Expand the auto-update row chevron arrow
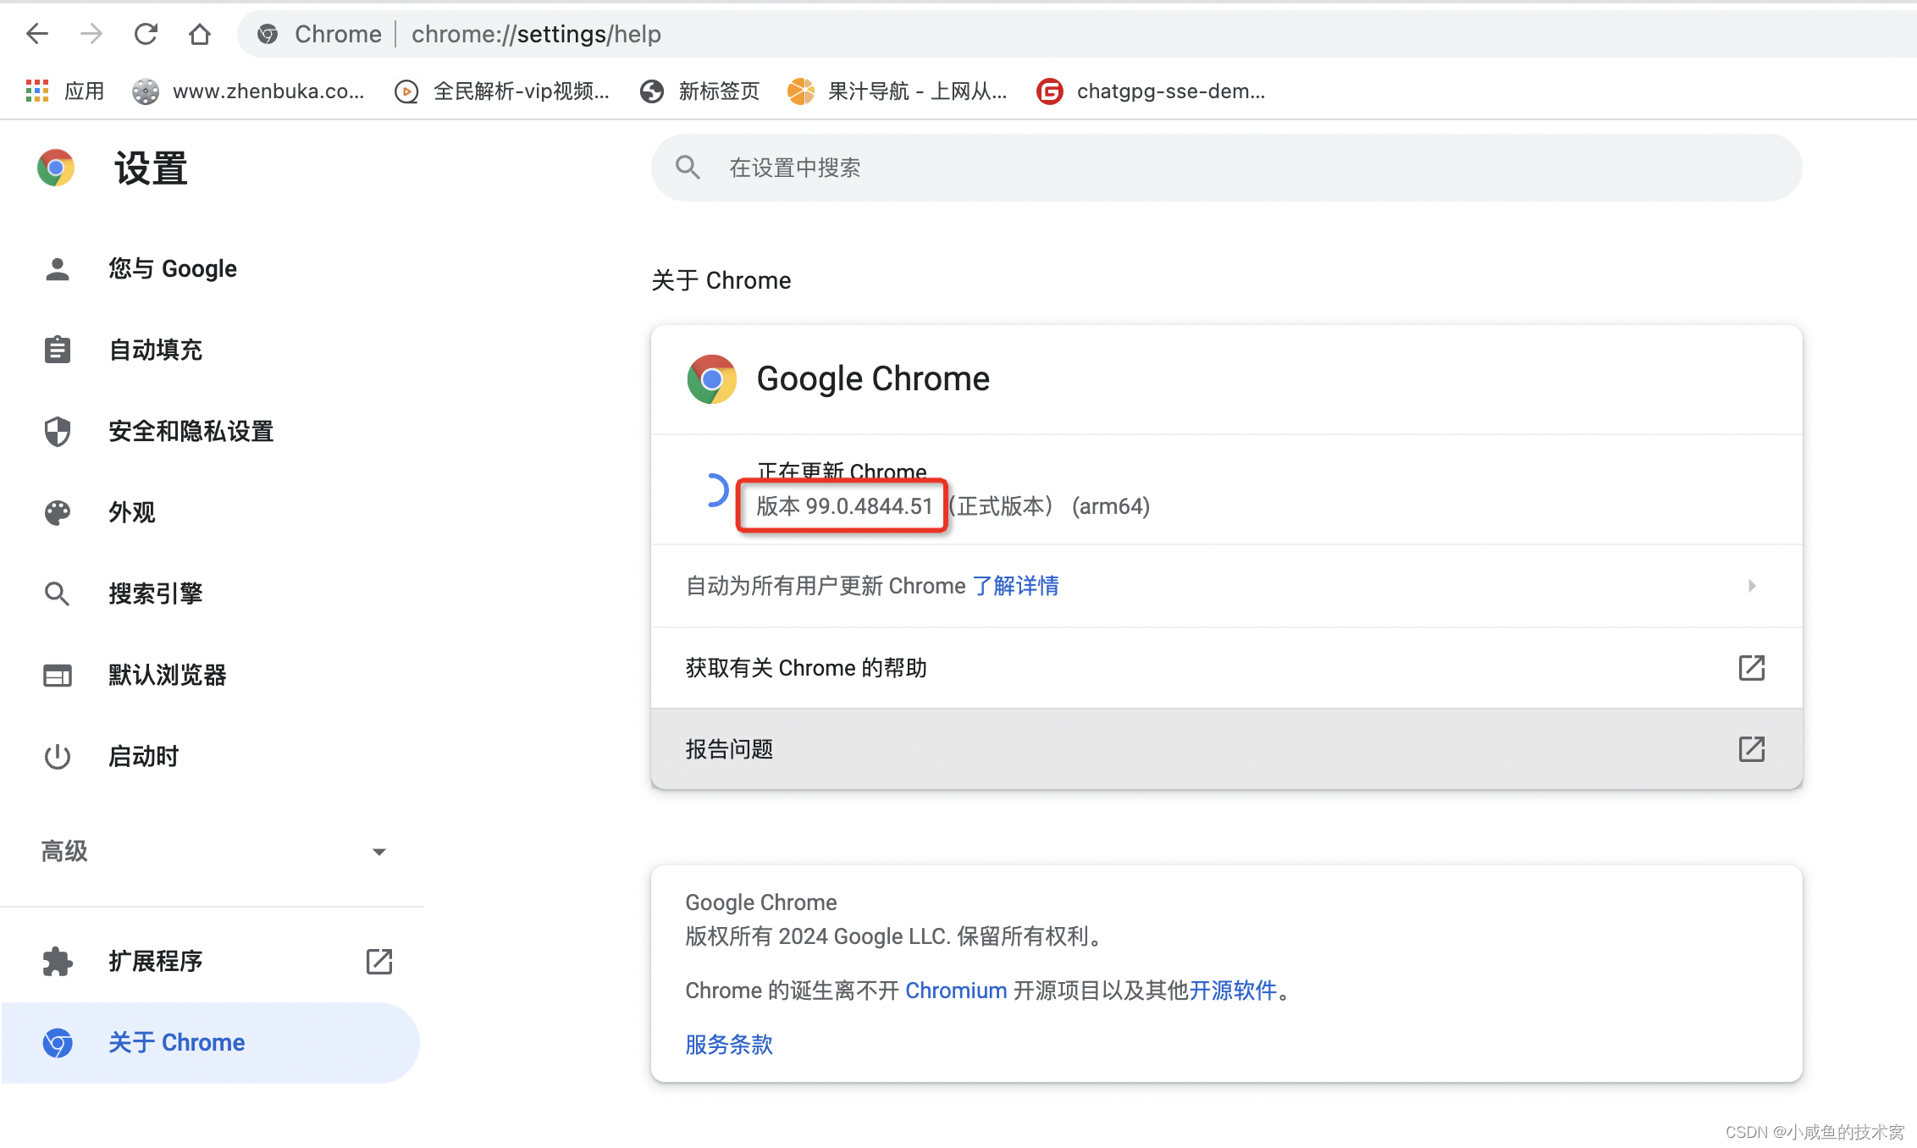Screen dimensions: 1917x1148 1751,586
